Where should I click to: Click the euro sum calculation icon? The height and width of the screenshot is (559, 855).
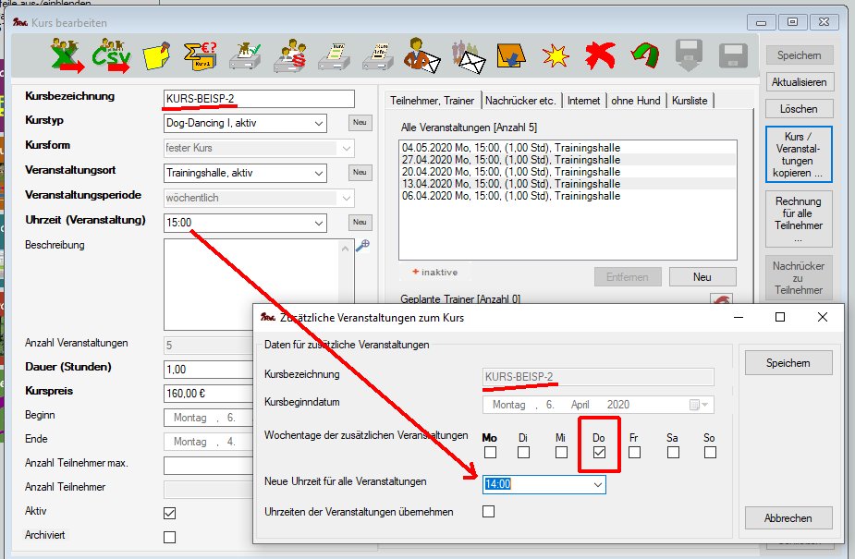tap(200, 58)
